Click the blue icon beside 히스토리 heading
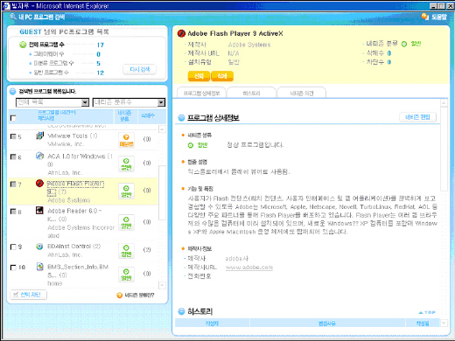Screen dimensions: 455x341 [181, 311]
